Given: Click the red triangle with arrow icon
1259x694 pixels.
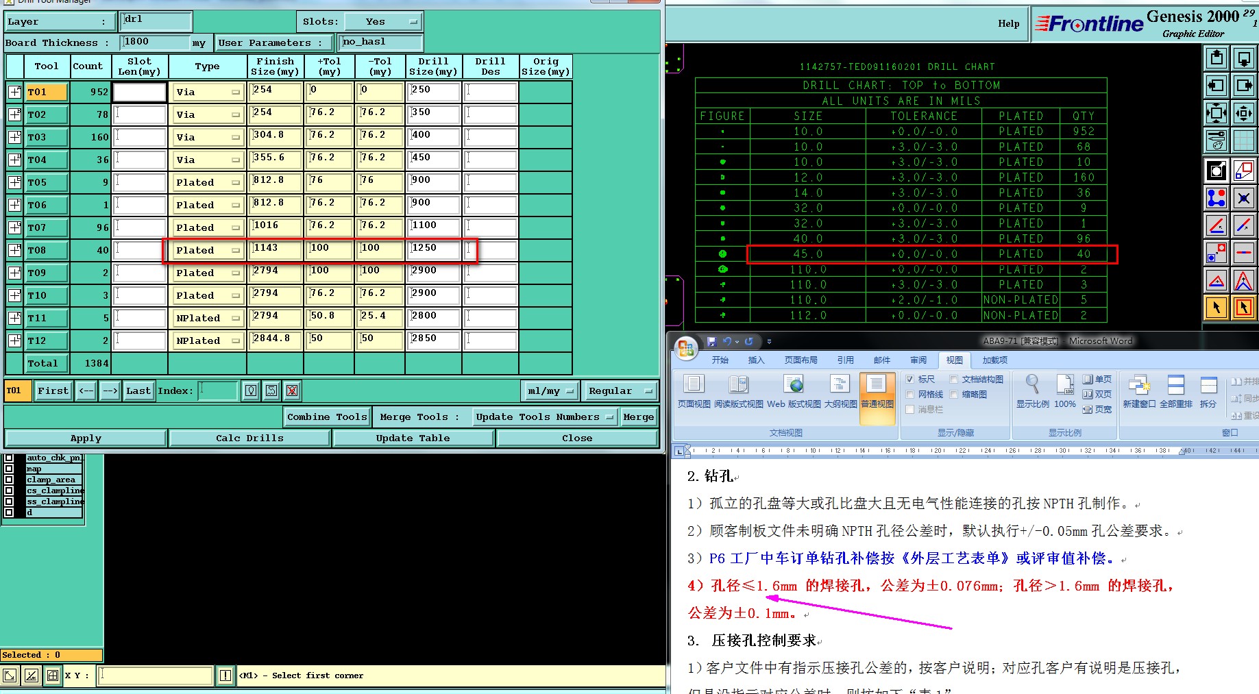Looking at the screenshot, I should [1217, 280].
